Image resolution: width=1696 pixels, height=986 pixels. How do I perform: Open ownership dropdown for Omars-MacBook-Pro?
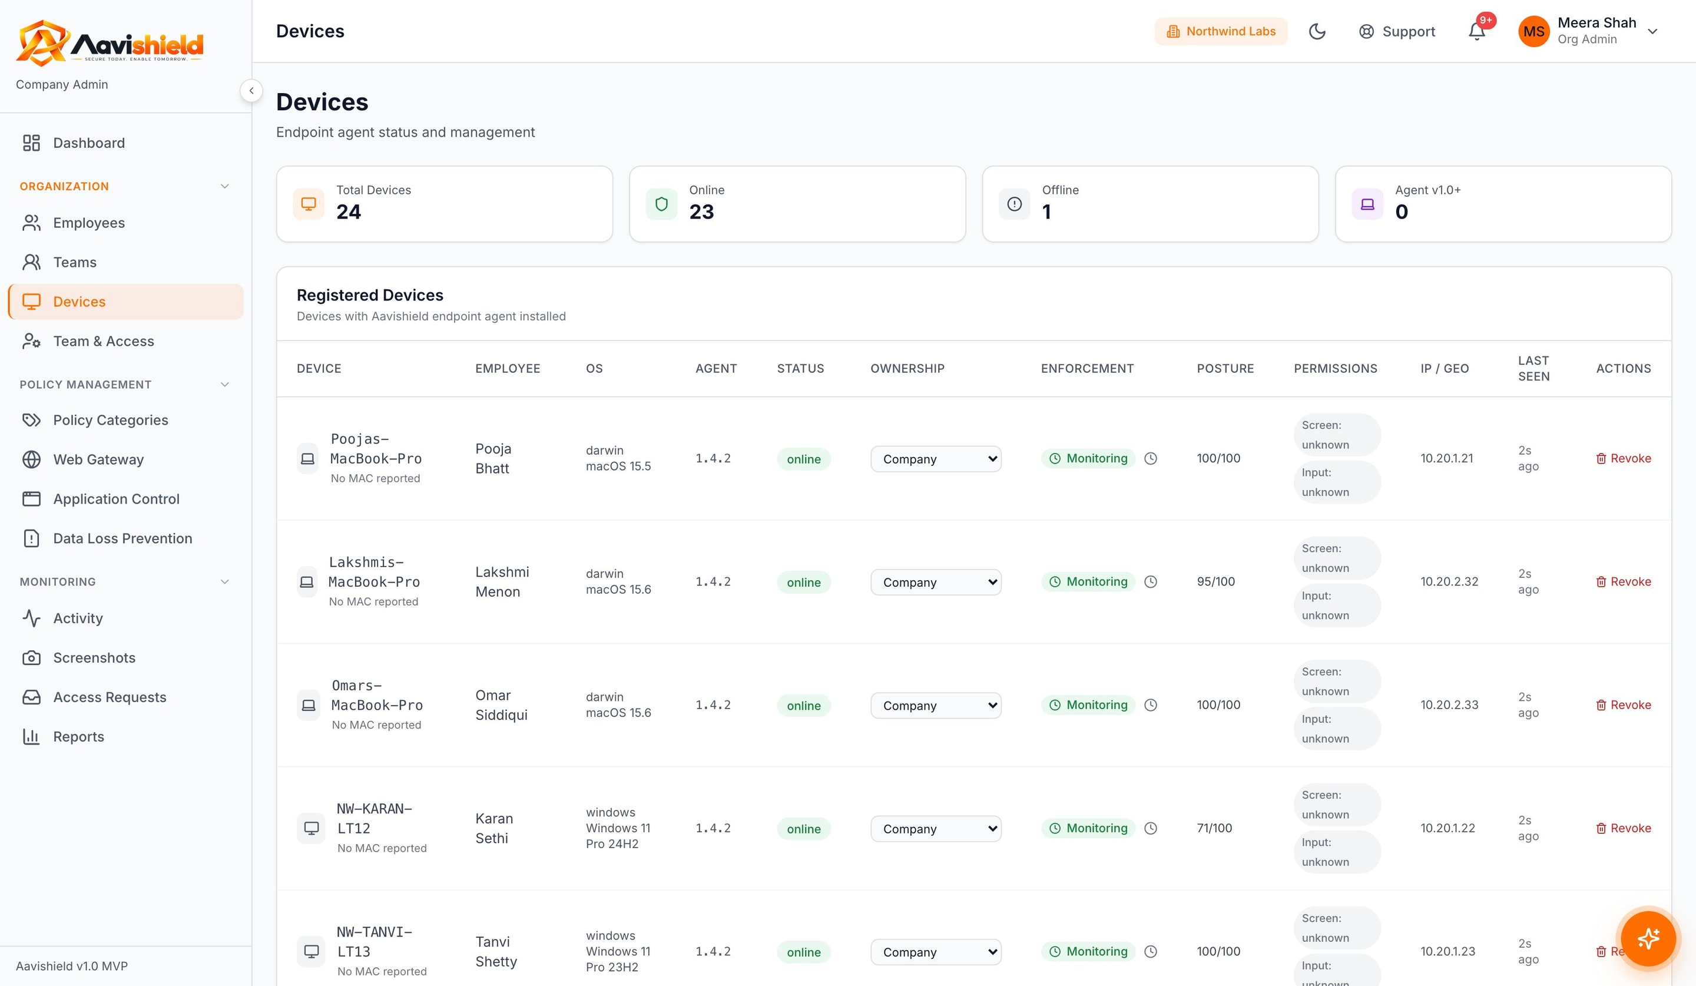(x=936, y=706)
